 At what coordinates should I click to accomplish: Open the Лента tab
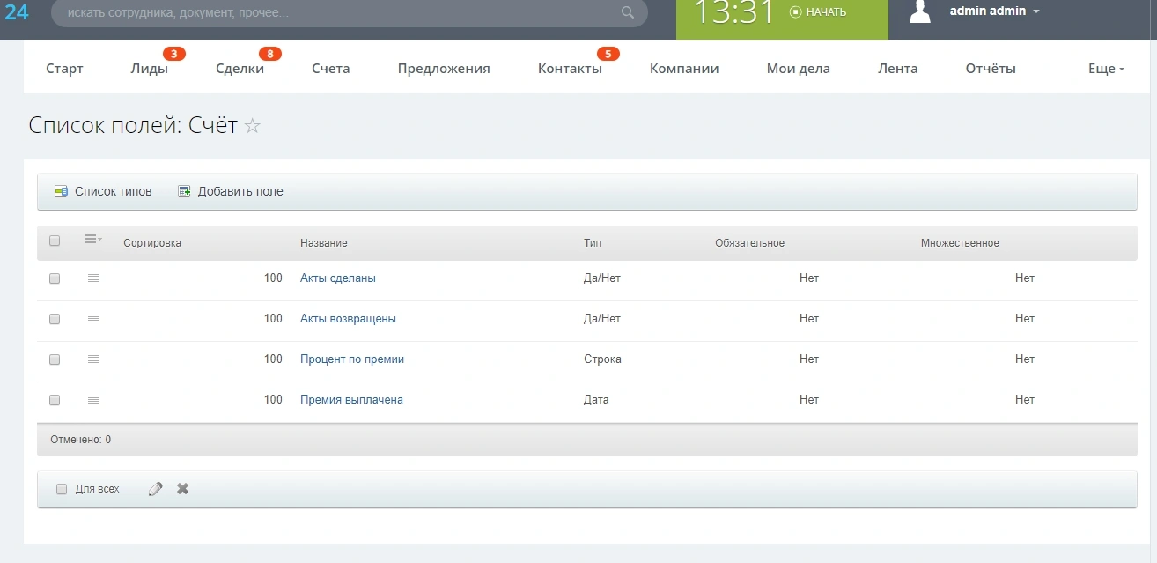tap(897, 69)
